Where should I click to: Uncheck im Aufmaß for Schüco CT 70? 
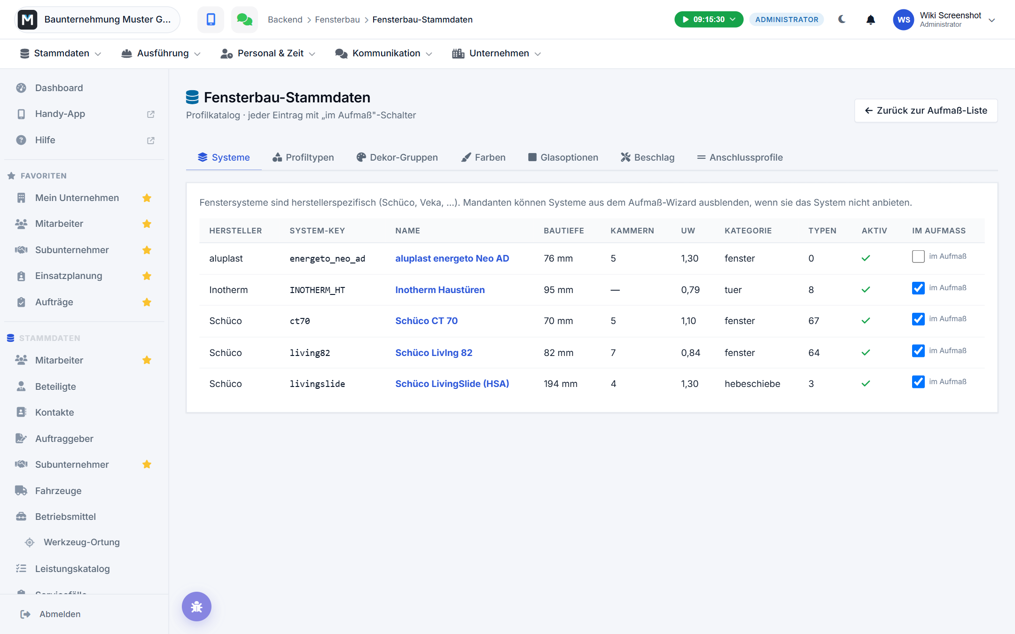918,319
